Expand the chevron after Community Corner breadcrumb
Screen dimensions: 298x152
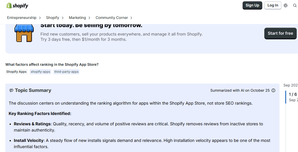(x=132, y=18)
